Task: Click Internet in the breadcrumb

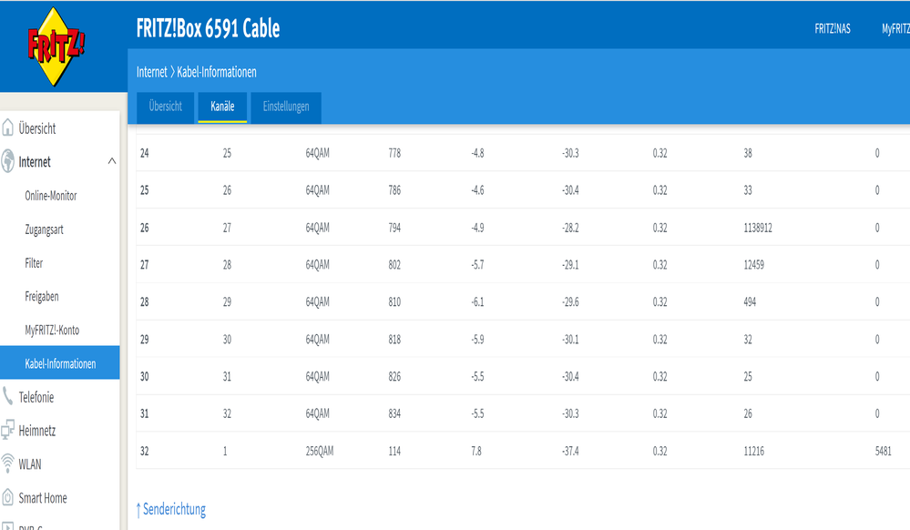Action: [151, 72]
